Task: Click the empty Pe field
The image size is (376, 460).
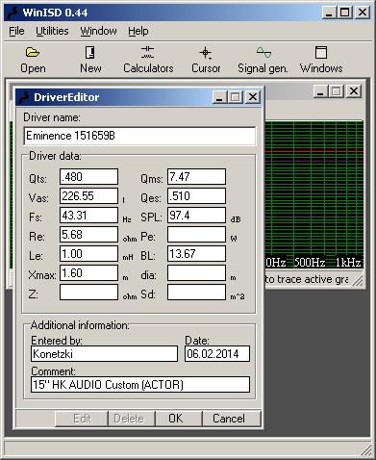Action: [x=196, y=235]
